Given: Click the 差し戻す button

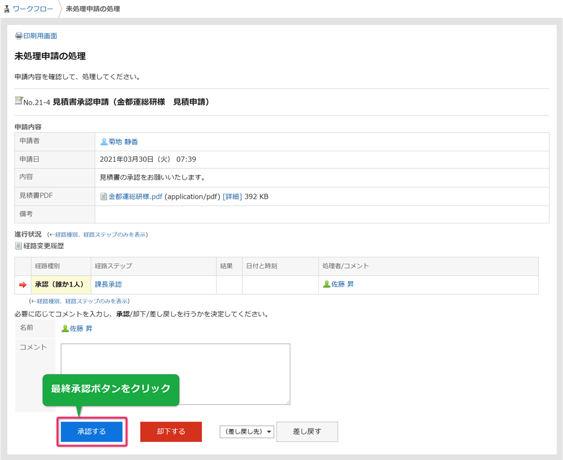Looking at the screenshot, I should [307, 431].
